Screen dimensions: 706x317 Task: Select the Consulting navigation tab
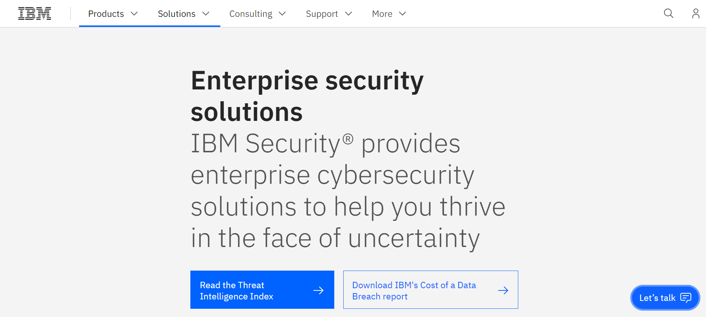[251, 14]
